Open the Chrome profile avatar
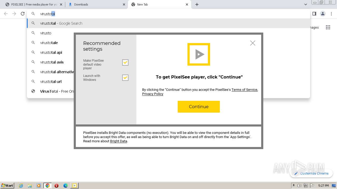The width and height of the screenshot is (337, 189). tap(323, 14)
